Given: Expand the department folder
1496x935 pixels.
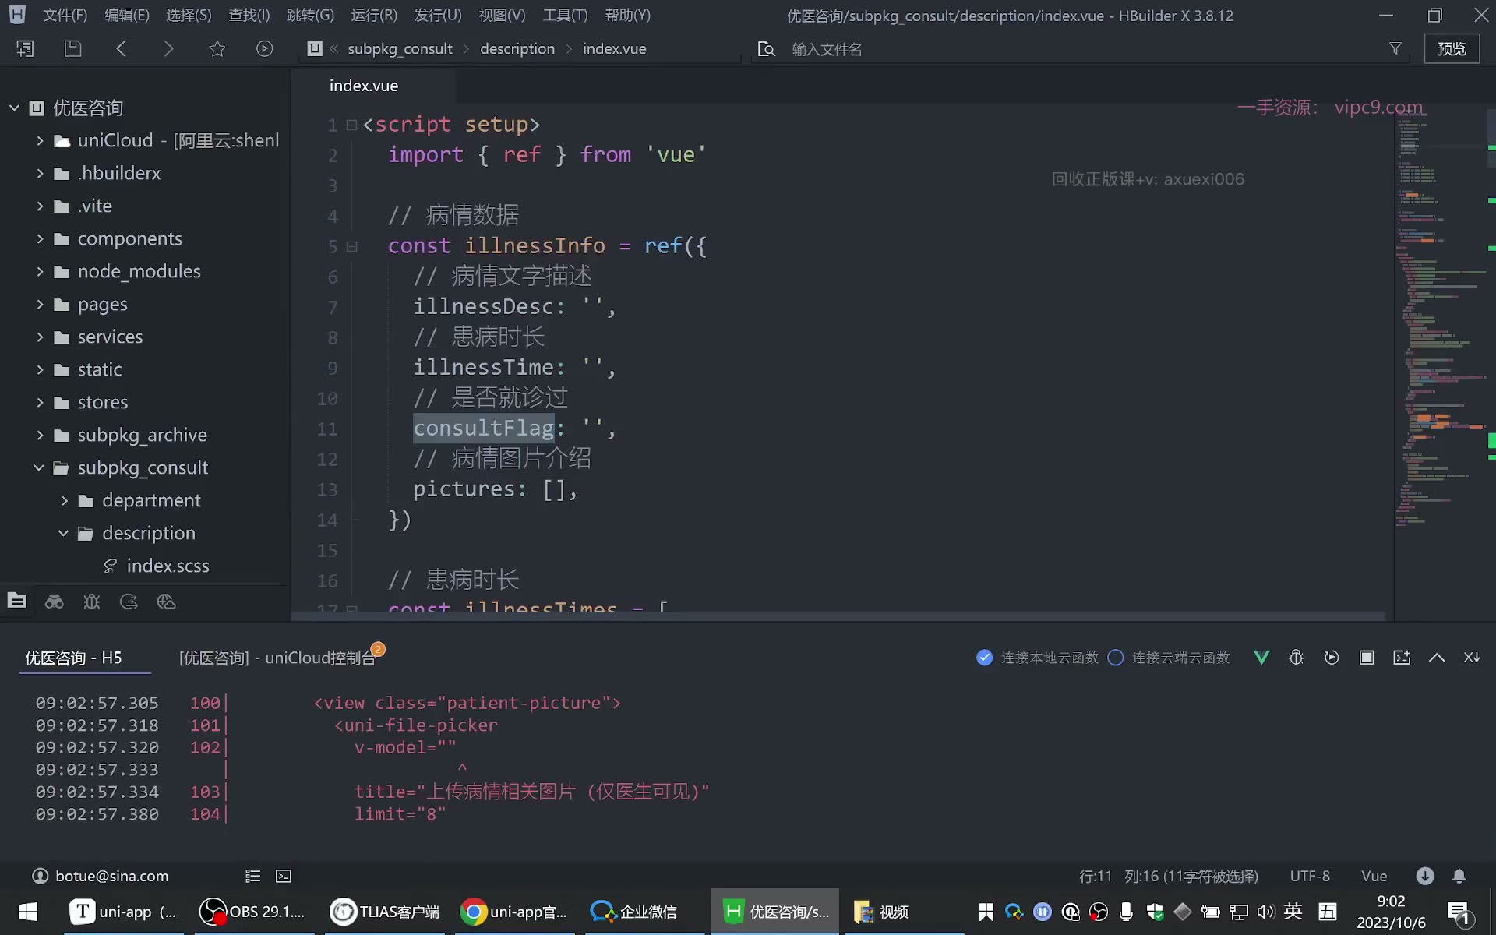Looking at the screenshot, I should [x=65, y=500].
